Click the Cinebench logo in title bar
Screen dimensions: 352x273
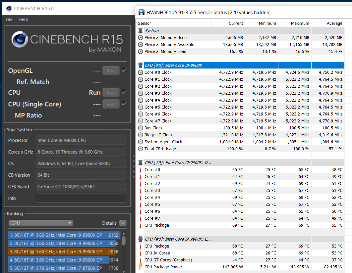9,9
